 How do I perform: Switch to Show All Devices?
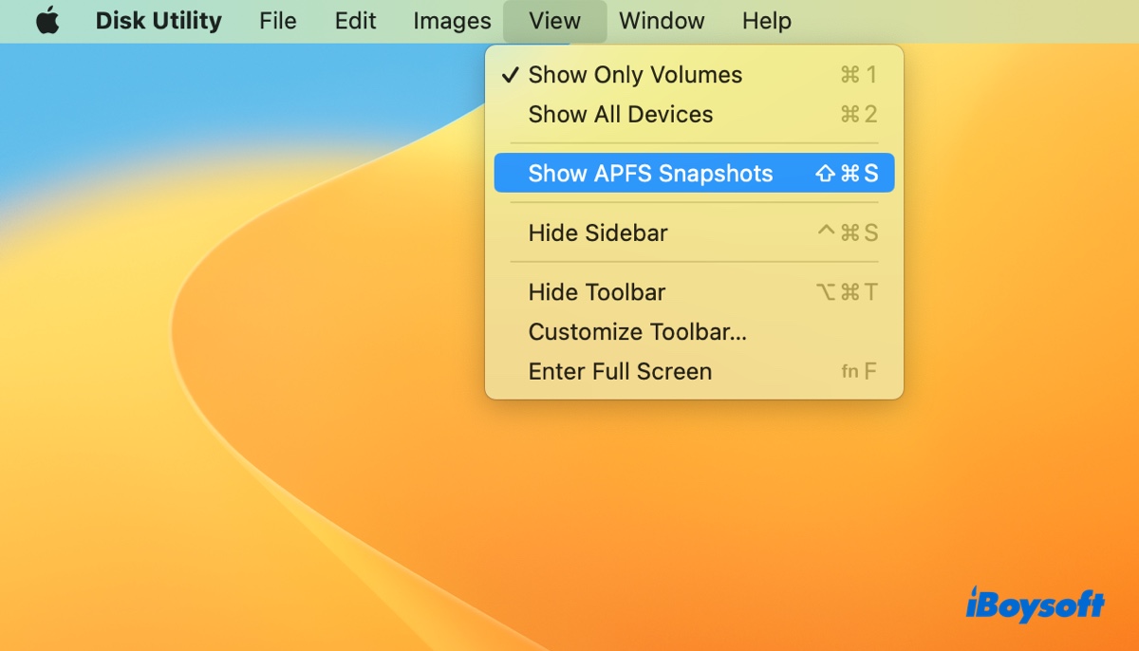[621, 115]
